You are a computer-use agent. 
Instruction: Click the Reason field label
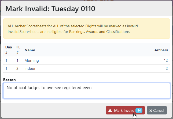9,80
